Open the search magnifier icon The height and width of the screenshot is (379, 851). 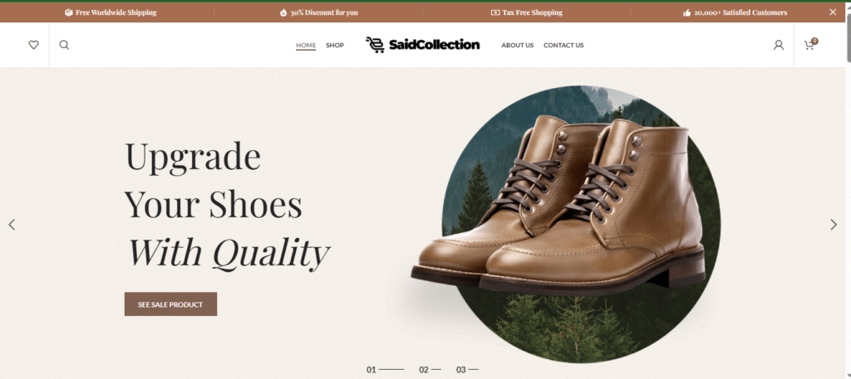coord(64,45)
